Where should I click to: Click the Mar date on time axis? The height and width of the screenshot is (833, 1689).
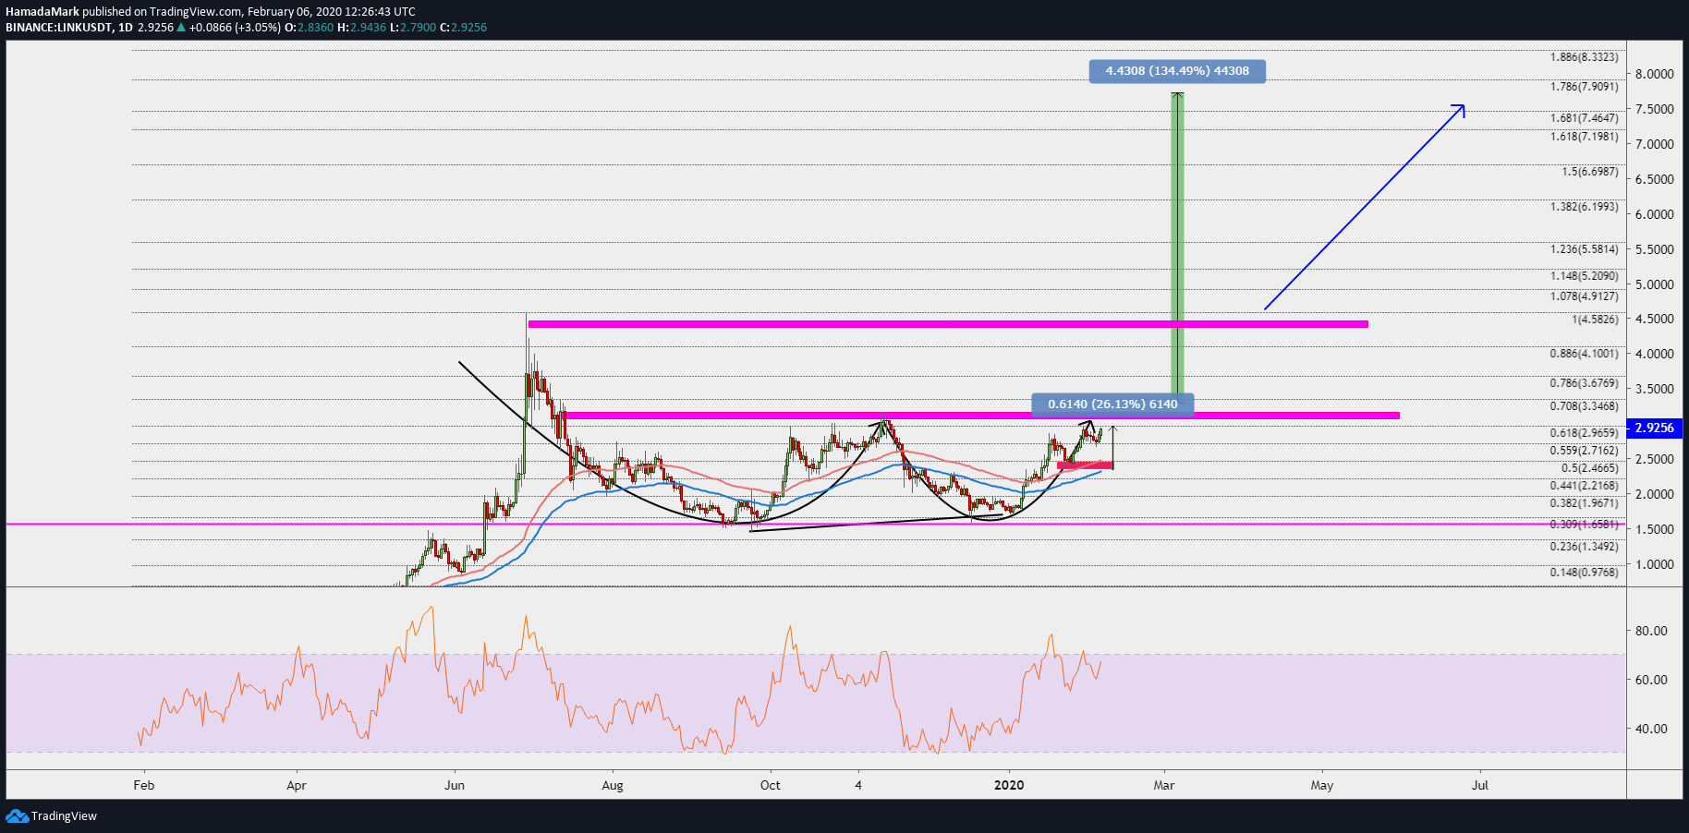click(x=1164, y=786)
